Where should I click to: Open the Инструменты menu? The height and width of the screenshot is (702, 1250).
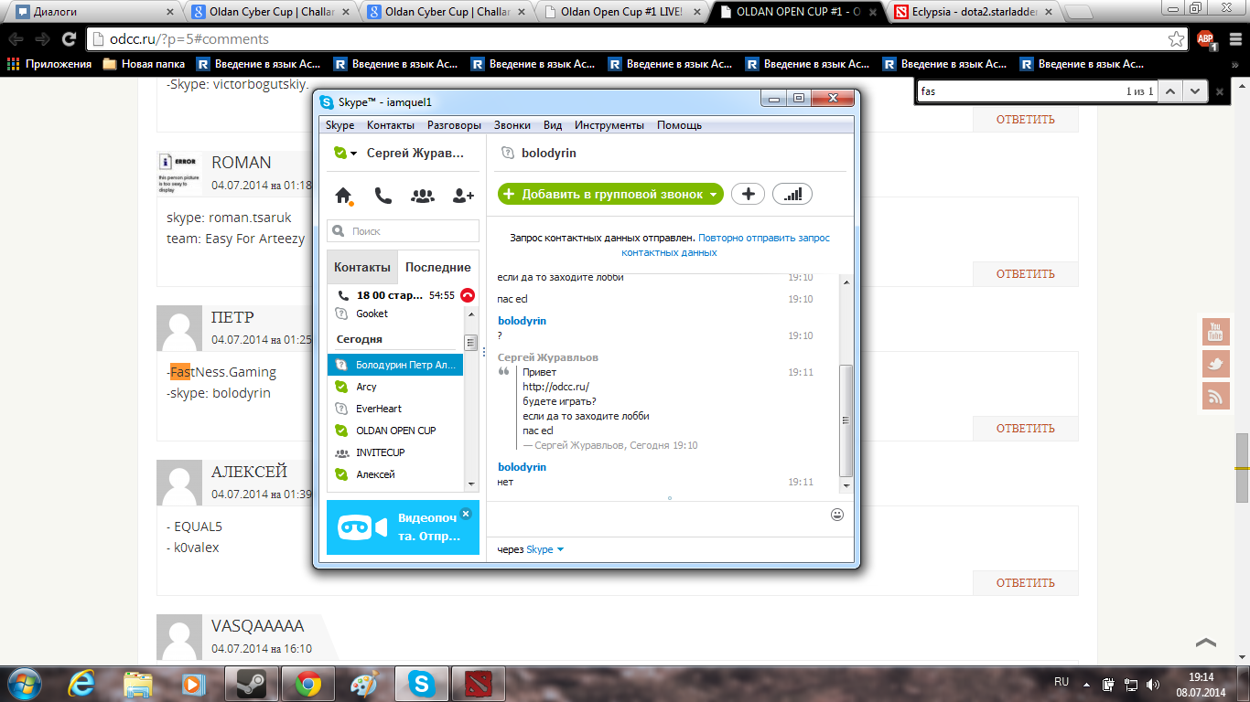coord(609,125)
